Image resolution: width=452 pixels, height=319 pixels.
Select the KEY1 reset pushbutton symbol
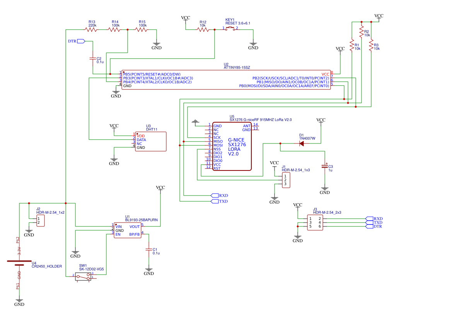tap(230, 29)
